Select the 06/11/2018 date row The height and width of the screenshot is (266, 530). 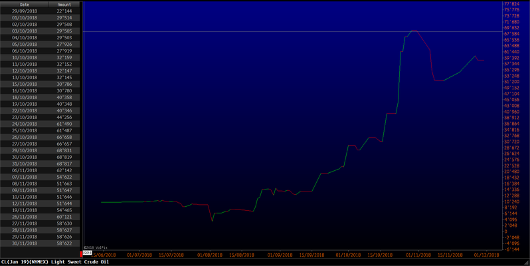click(x=40, y=170)
